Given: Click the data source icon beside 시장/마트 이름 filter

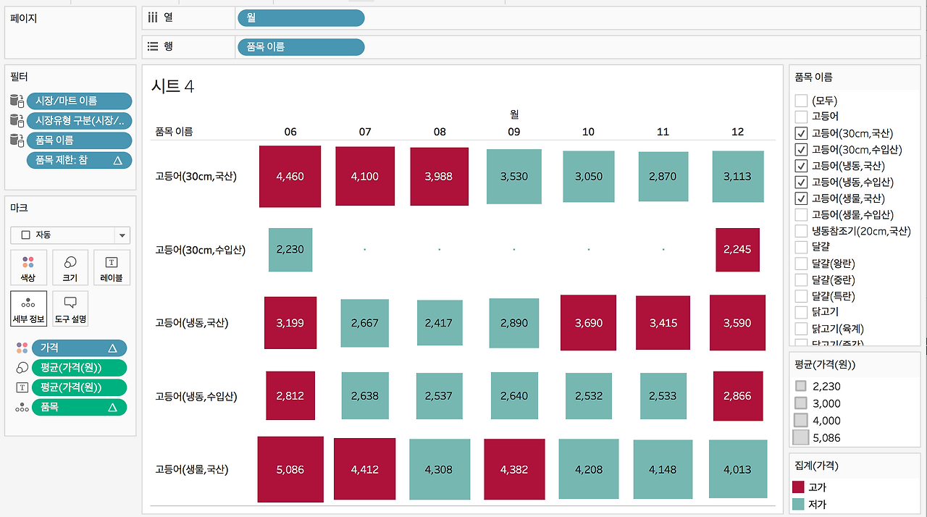Looking at the screenshot, I should (x=17, y=101).
